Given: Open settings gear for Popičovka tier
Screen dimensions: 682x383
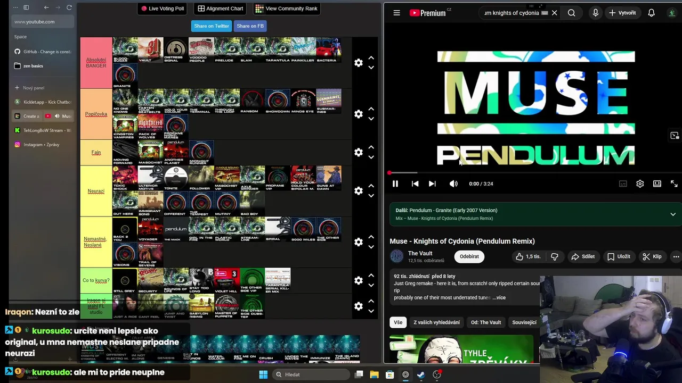Looking at the screenshot, I should [x=359, y=114].
